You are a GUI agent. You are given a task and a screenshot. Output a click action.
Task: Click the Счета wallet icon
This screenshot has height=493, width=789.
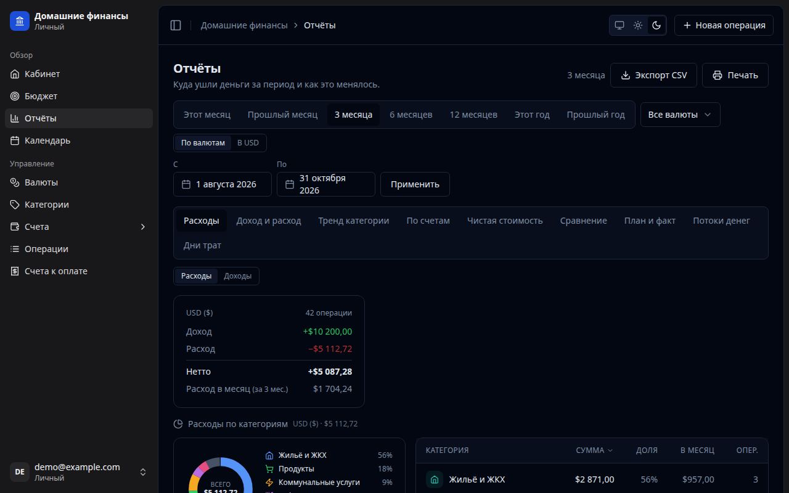tap(15, 227)
